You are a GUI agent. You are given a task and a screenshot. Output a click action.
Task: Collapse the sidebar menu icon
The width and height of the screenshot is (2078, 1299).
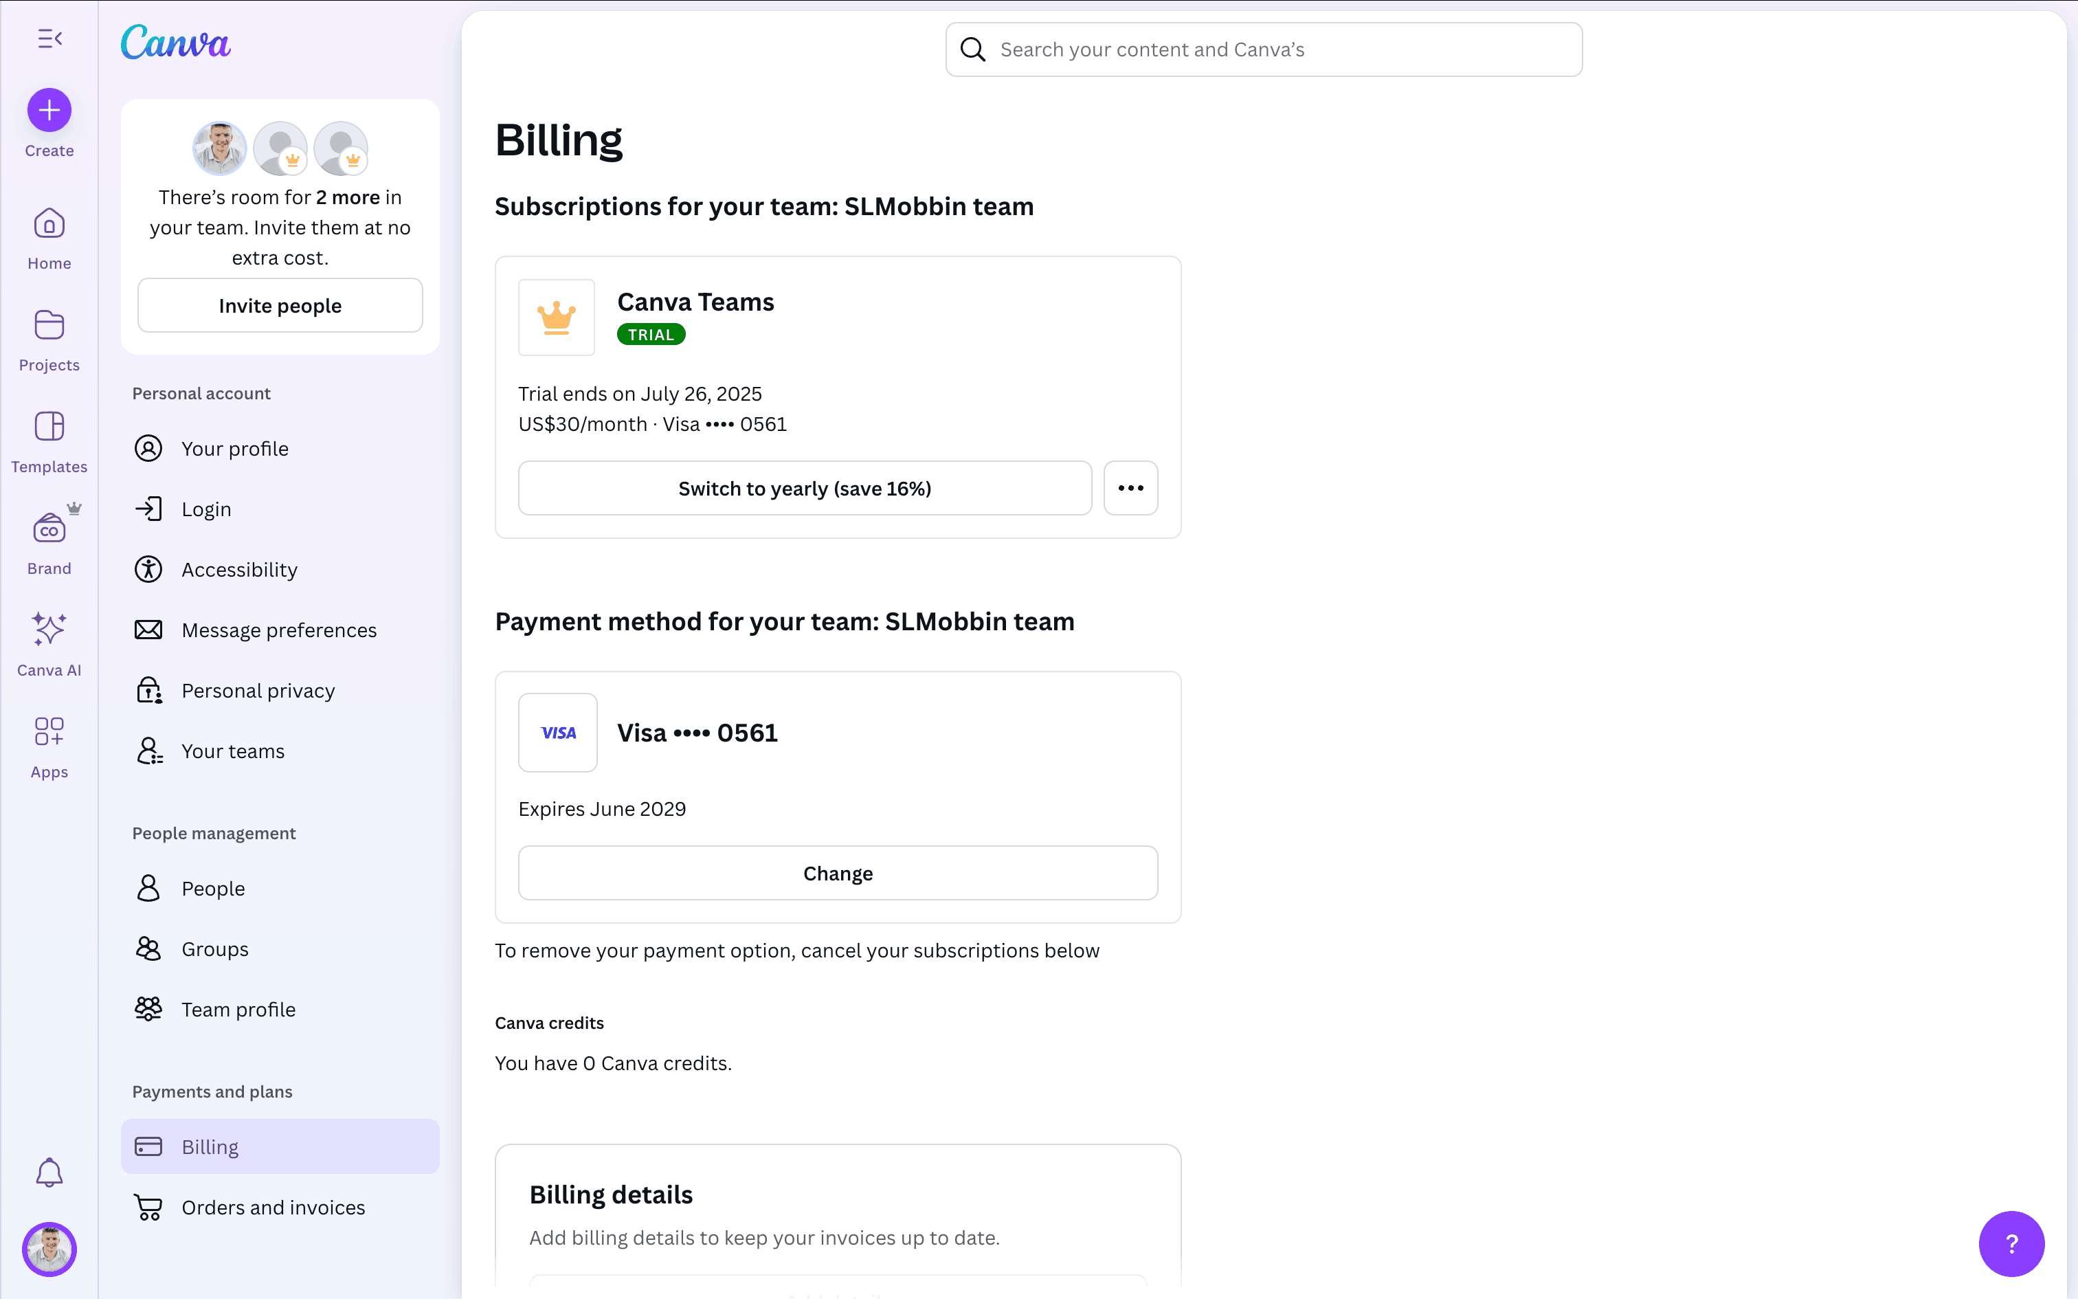pyautogui.click(x=49, y=38)
